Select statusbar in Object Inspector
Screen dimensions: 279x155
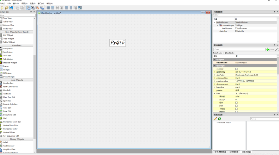[223, 31]
